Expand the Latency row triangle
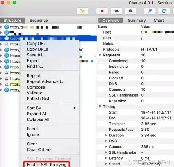The width and height of the screenshot is (174, 167). pos(106,158)
